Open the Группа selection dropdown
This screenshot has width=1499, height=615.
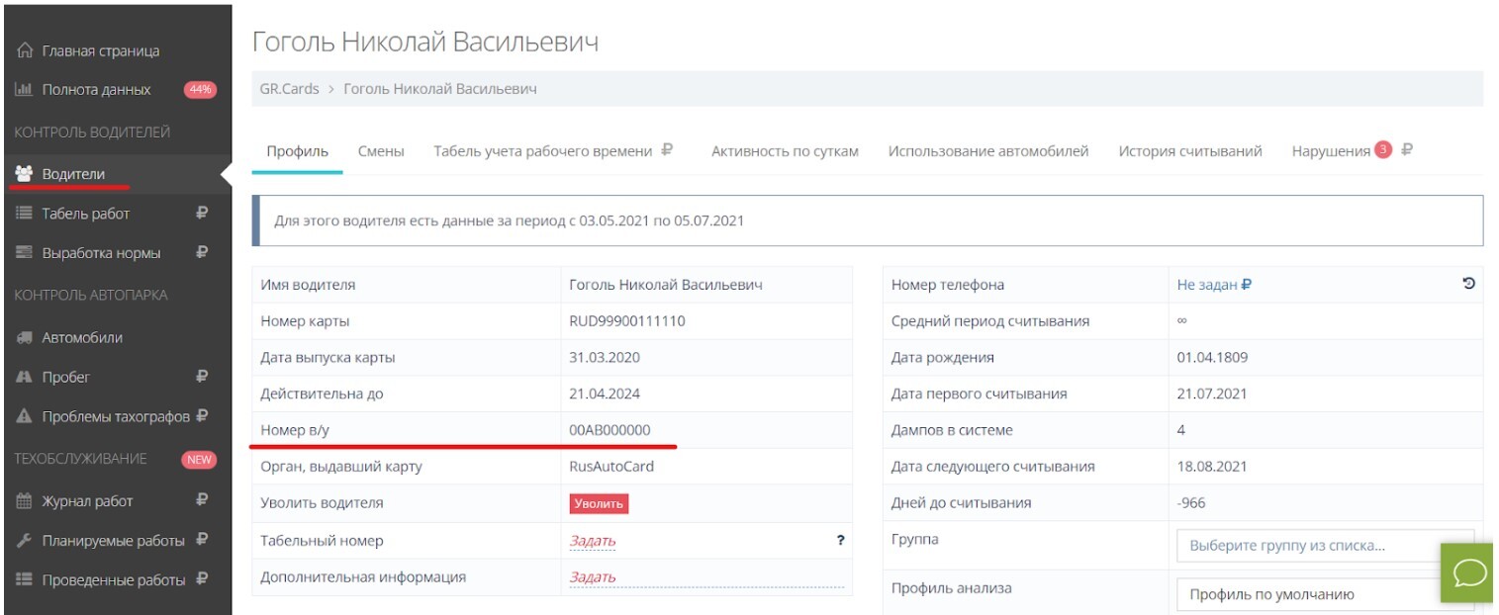point(1324,545)
